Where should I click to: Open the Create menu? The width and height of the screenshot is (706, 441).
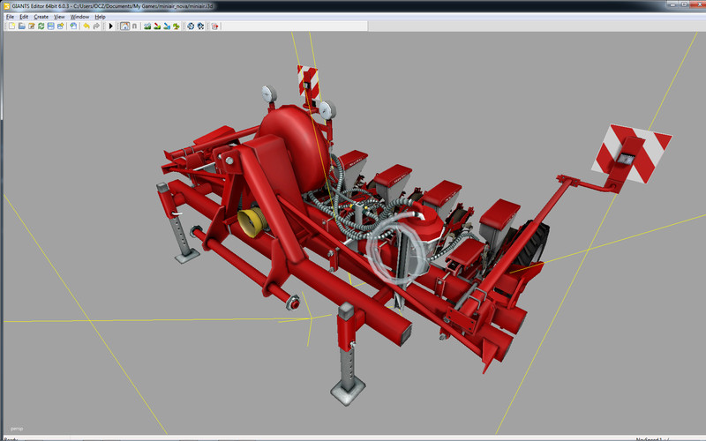click(x=41, y=17)
